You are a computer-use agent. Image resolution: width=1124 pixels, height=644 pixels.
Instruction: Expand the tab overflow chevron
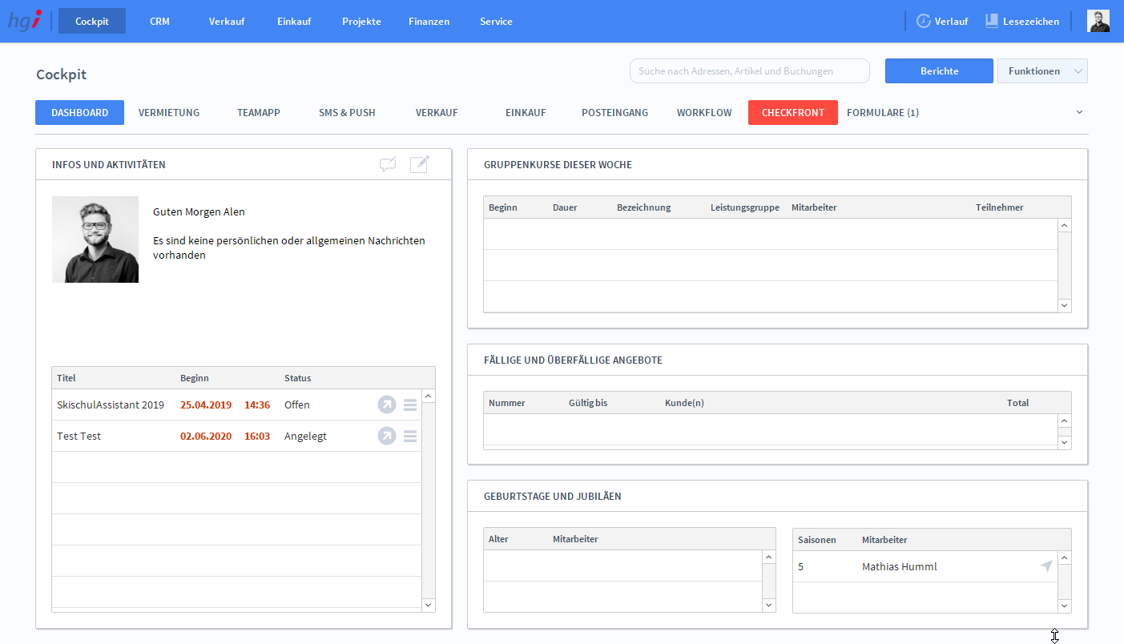coord(1079,112)
